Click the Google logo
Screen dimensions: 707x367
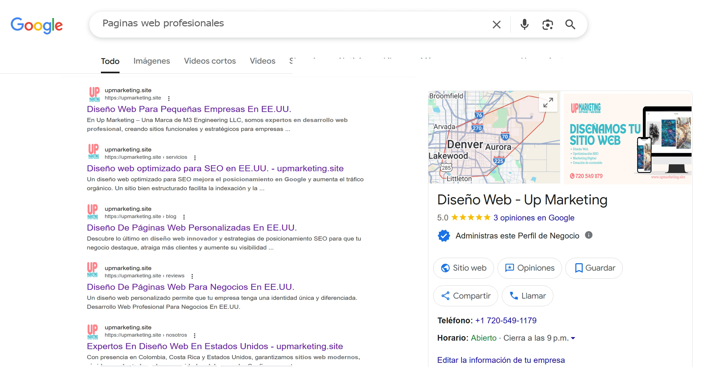37,25
